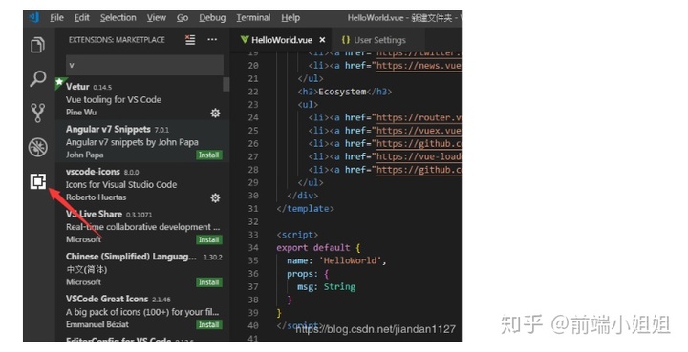
Task: Install Angular v7 Snippets extension
Action: pos(209,155)
